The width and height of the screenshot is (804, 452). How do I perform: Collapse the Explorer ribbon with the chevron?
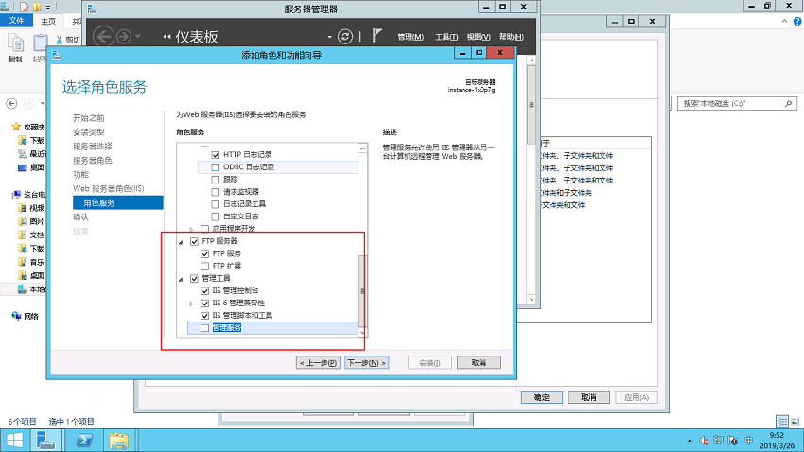(x=784, y=21)
